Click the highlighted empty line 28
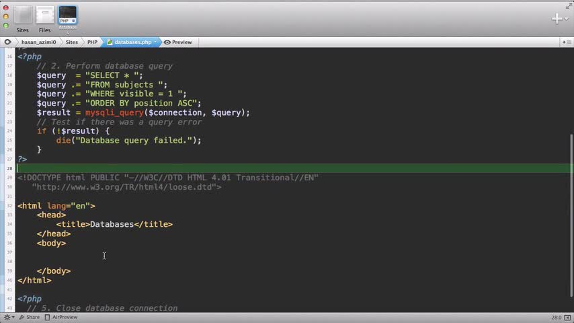The image size is (574, 323). [x=293, y=168]
